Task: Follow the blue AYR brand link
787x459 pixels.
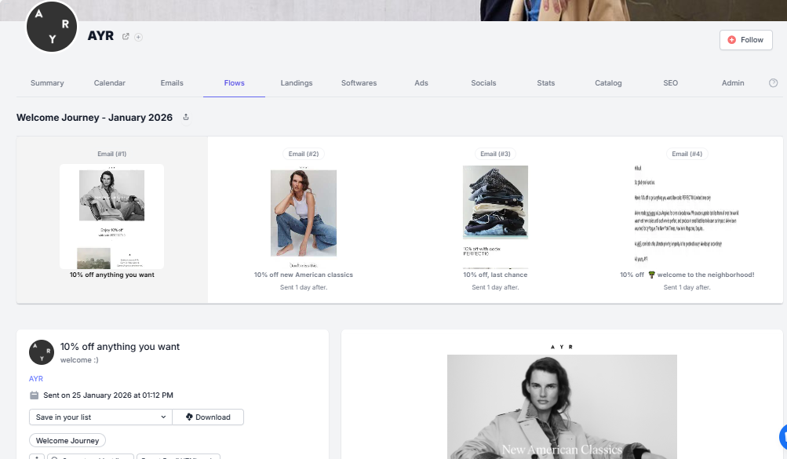Action: pos(36,379)
